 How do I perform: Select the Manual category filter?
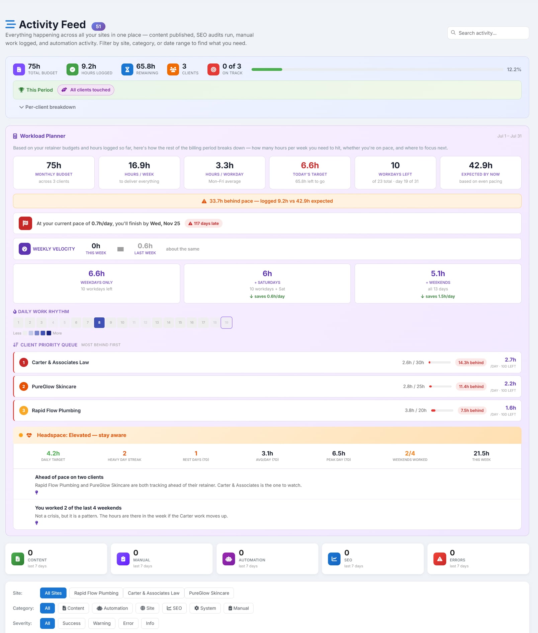(x=239, y=608)
